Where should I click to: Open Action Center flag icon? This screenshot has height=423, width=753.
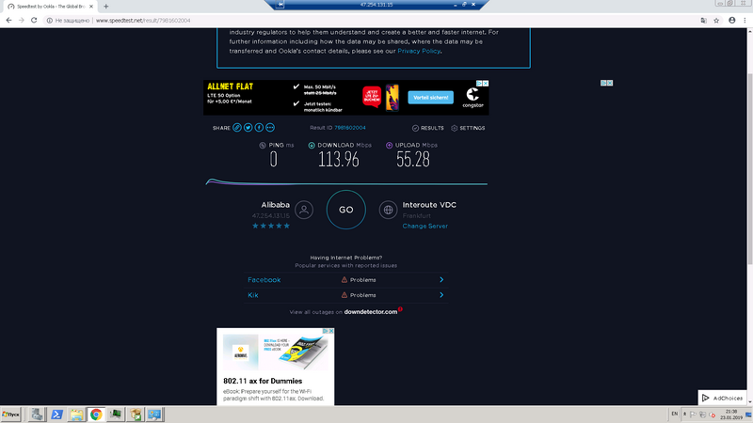click(693, 415)
